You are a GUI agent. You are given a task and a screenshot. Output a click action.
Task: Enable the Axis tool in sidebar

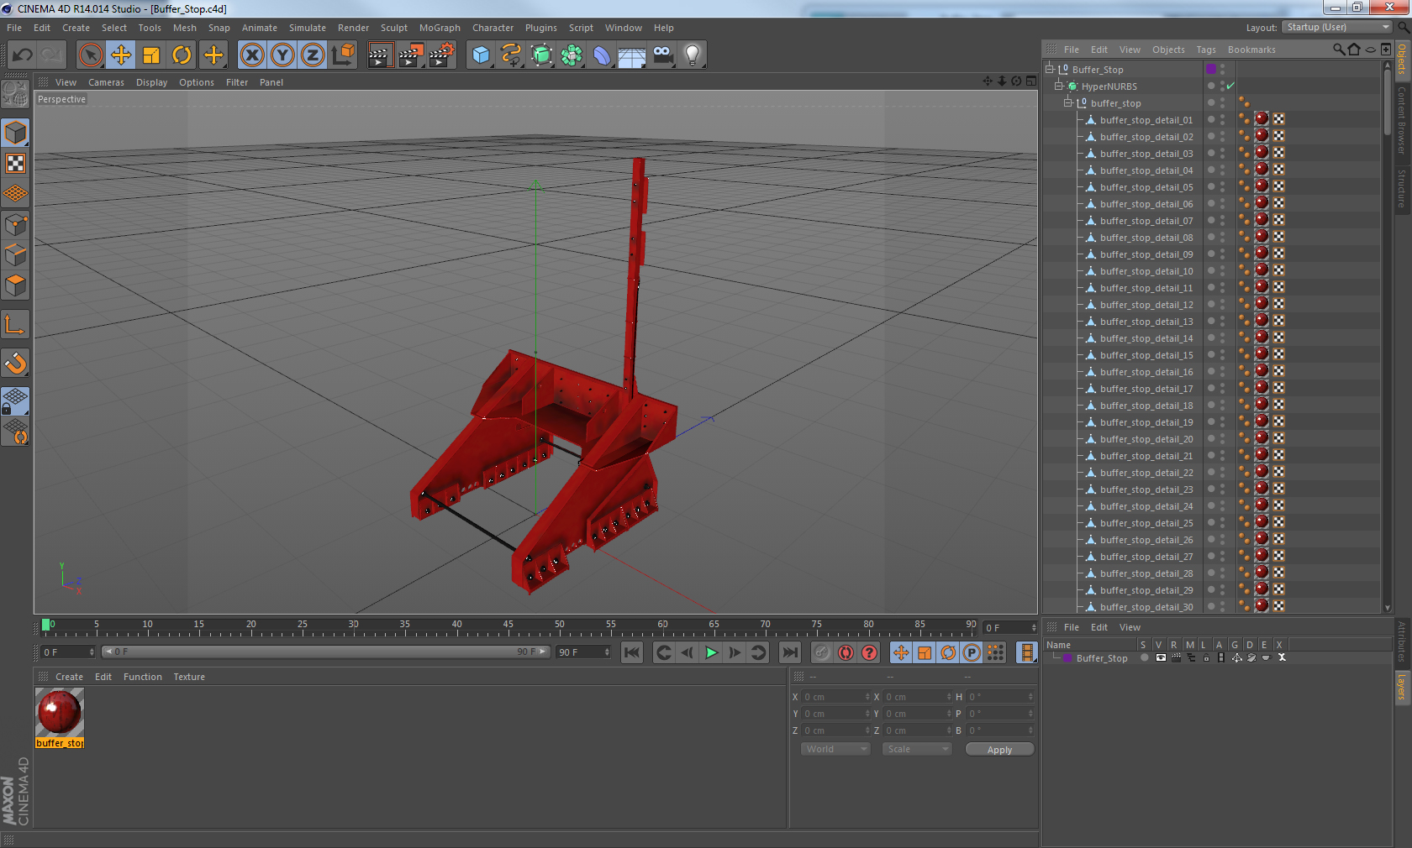click(15, 325)
